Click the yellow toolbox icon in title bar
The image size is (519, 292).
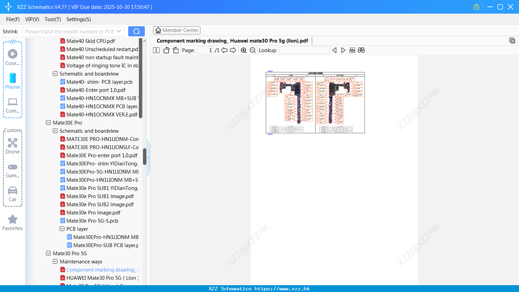[476, 7]
